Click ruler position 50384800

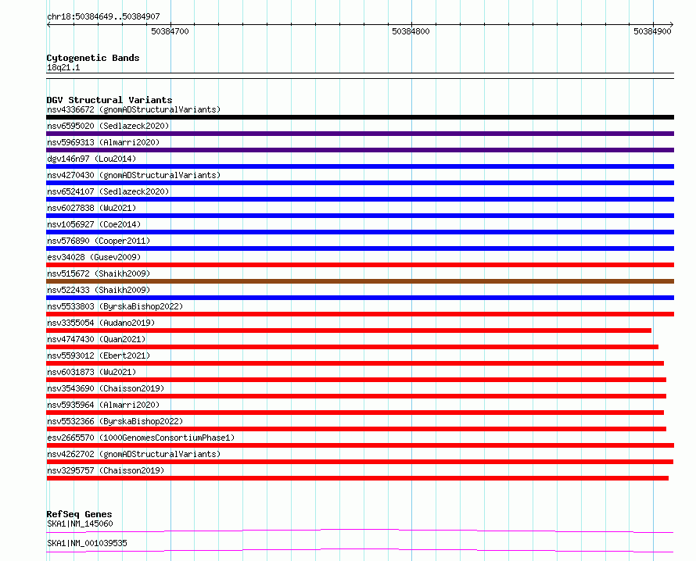[411, 31]
